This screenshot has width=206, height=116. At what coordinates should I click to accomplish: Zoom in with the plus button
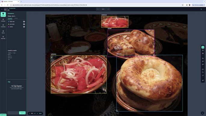point(37,113)
